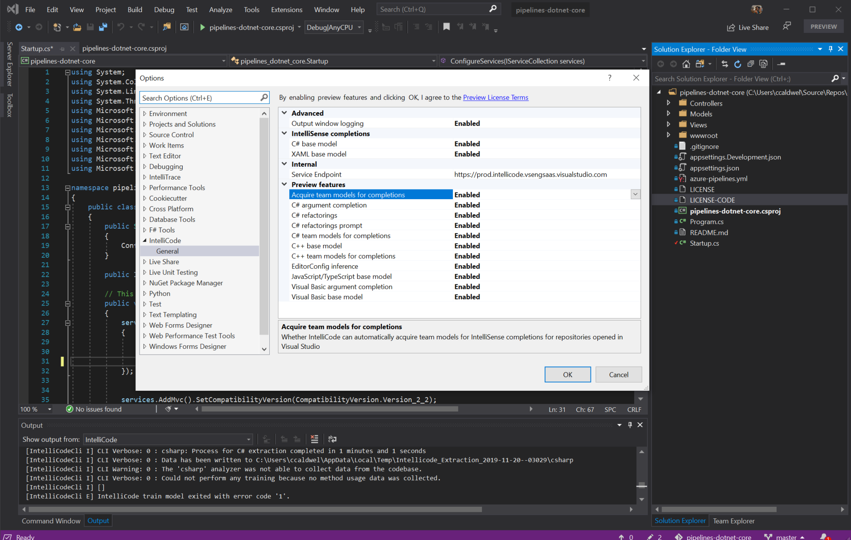Viewport: 851px width, 540px height.
Task: Toggle Sync with Active Document icon
Action: tap(725, 64)
